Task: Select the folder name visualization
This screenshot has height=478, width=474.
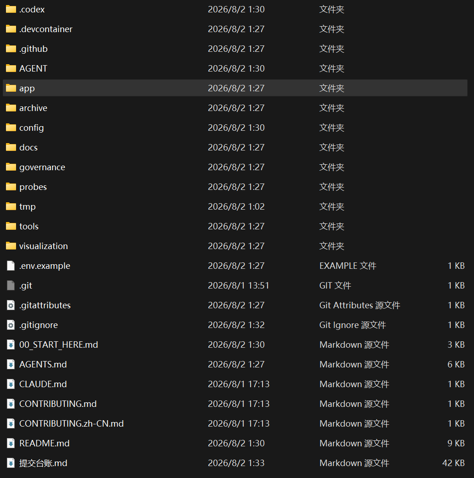Action: [x=44, y=246]
